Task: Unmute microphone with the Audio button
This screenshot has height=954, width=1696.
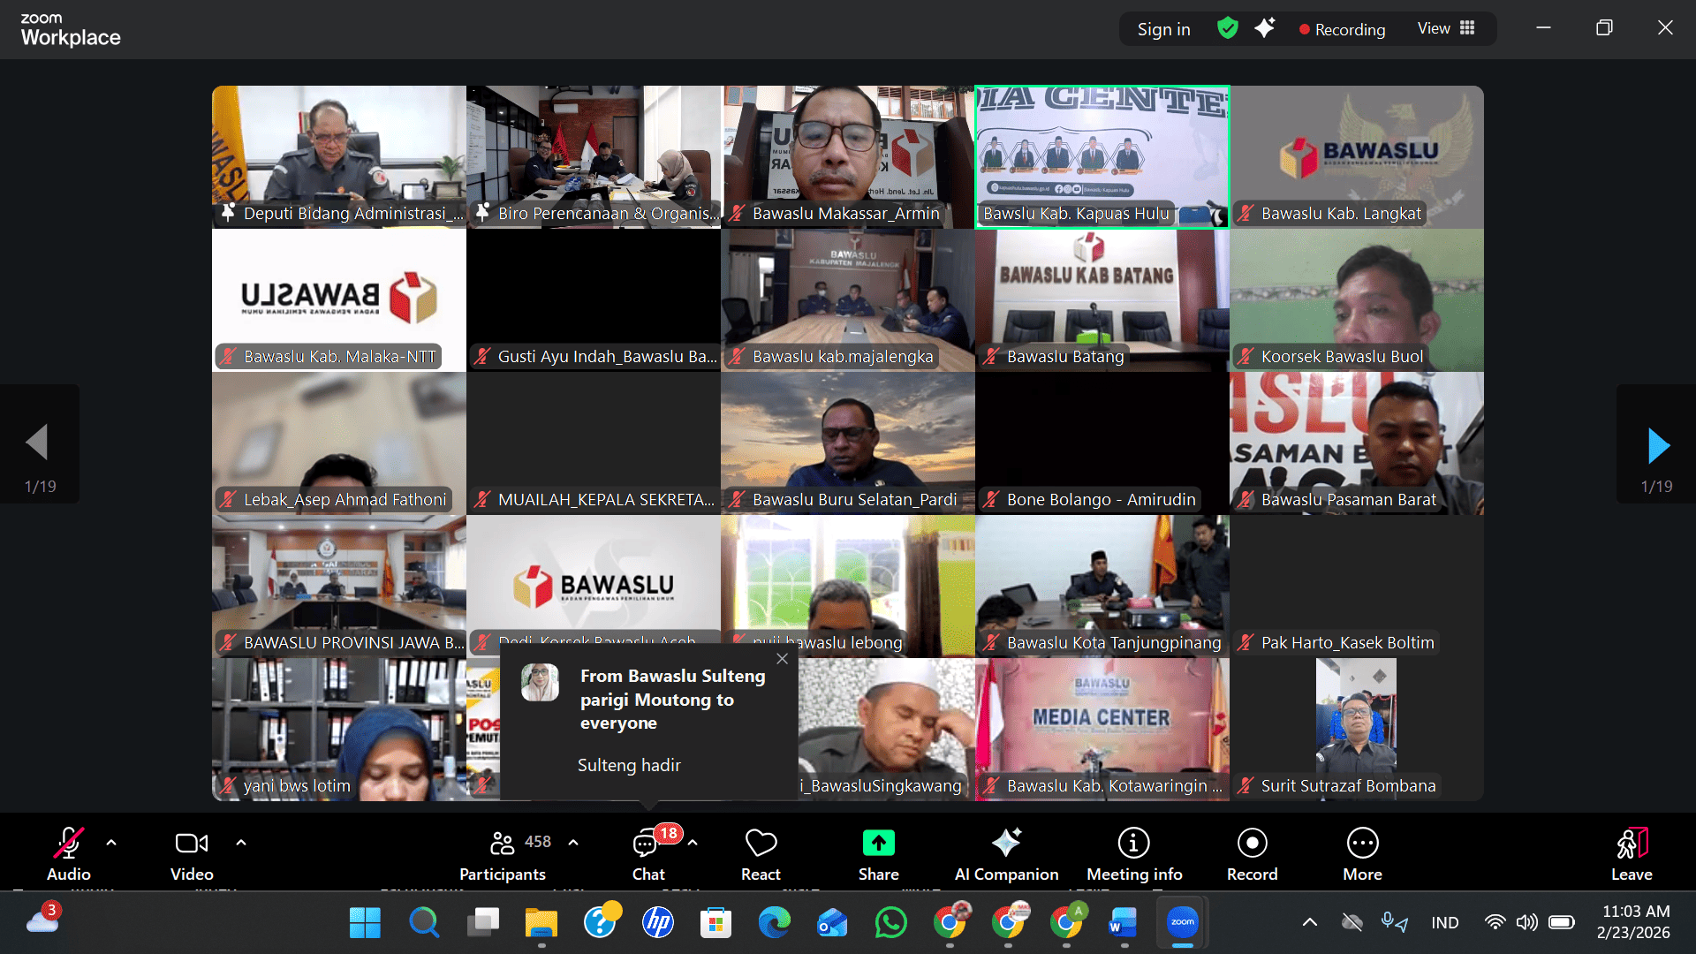Action: (69, 853)
